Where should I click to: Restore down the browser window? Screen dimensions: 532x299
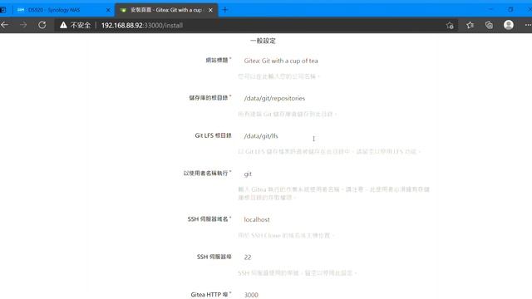(x=510, y=9)
